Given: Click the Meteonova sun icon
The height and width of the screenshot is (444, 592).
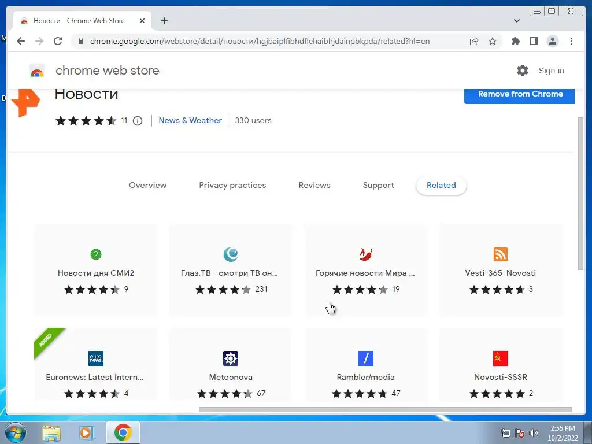Looking at the screenshot, I should [231, 358].
